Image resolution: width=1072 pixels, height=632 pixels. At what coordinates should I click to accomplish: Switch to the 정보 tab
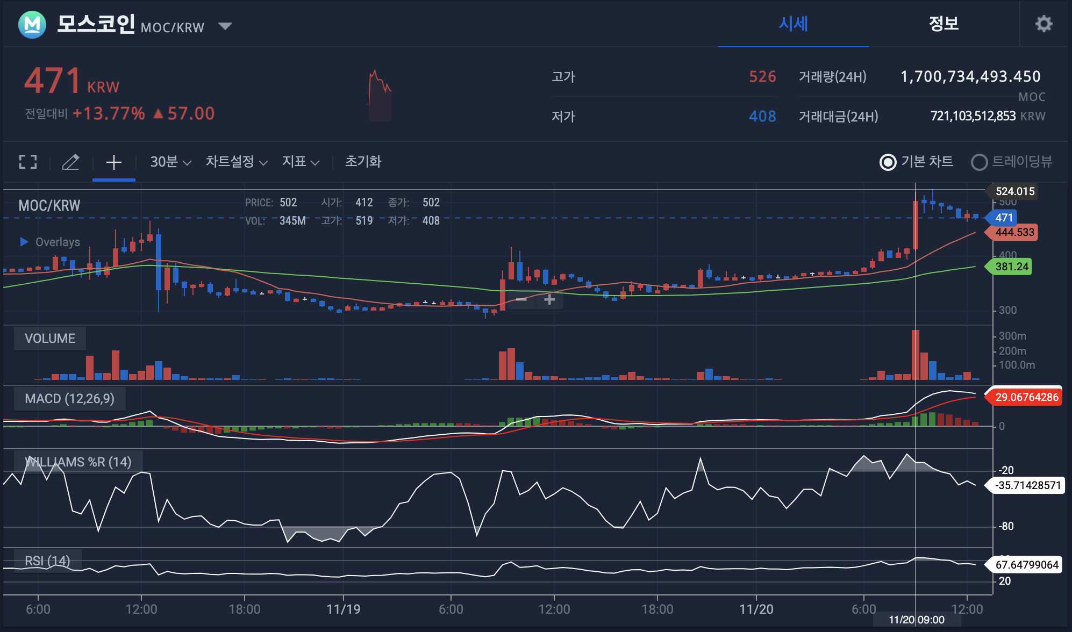(944, 24)
